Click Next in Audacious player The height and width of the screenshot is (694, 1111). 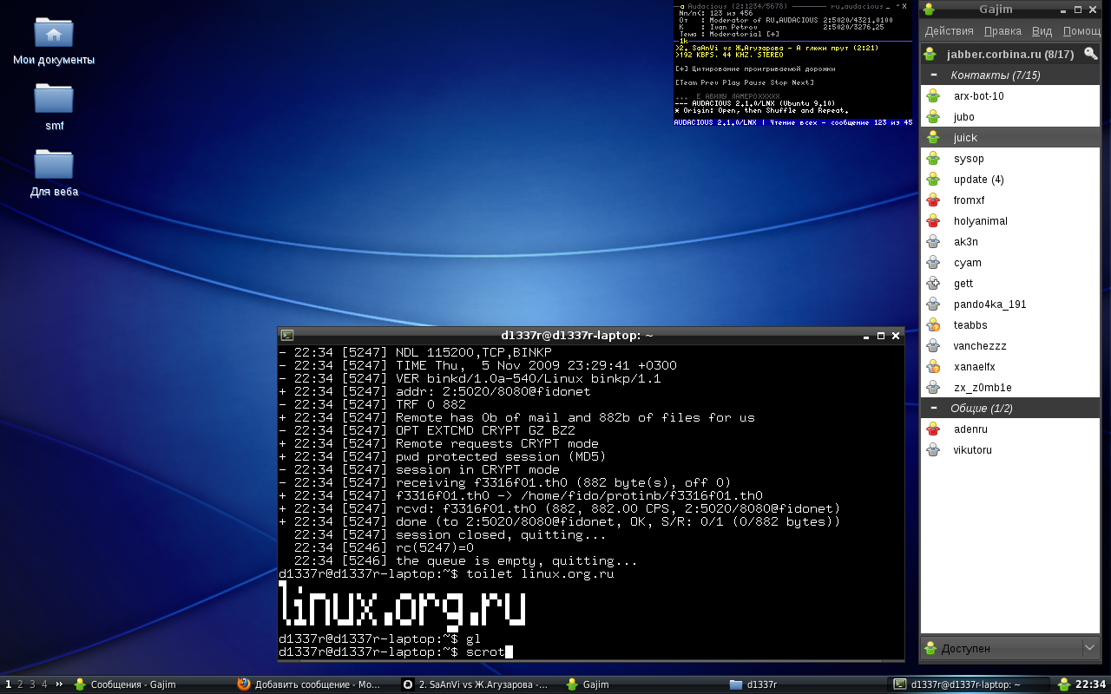click(802, 82)
